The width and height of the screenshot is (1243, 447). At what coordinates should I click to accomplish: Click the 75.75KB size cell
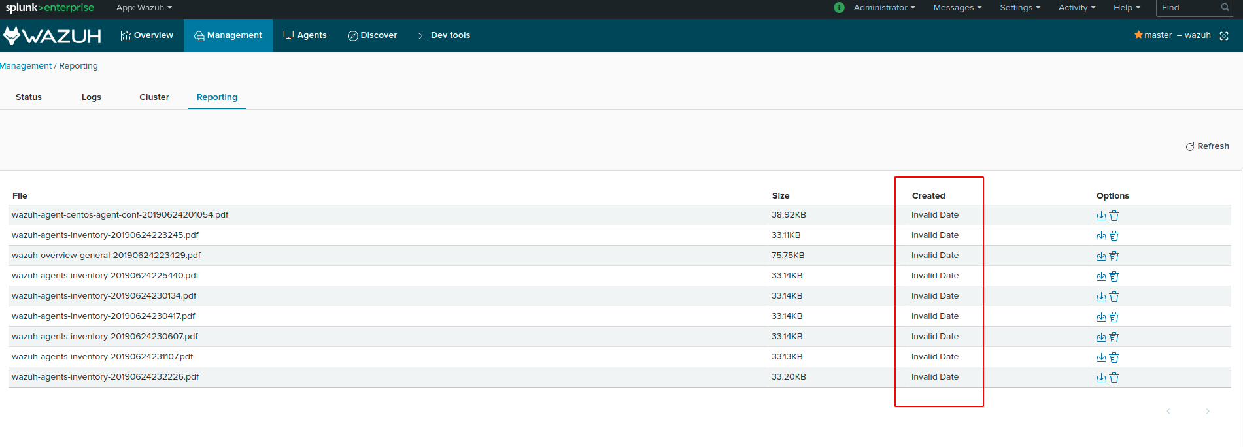click(x=788, y=256)
